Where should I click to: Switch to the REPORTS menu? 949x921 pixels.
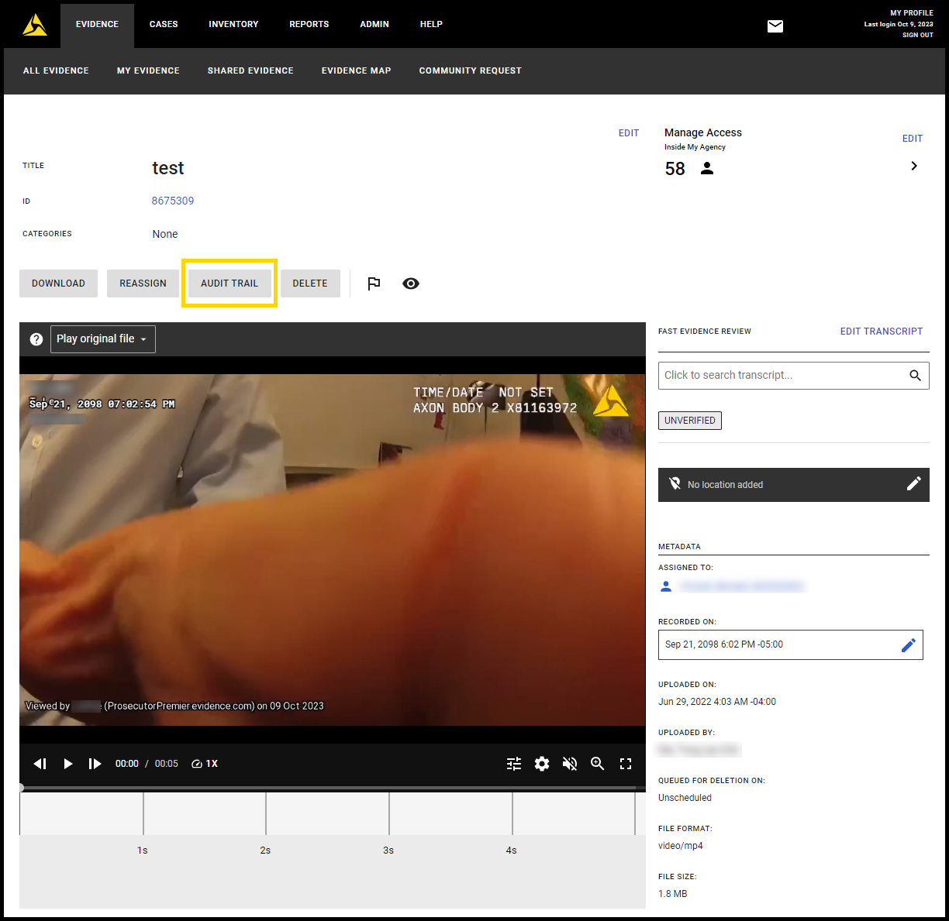tap(309, 24)
